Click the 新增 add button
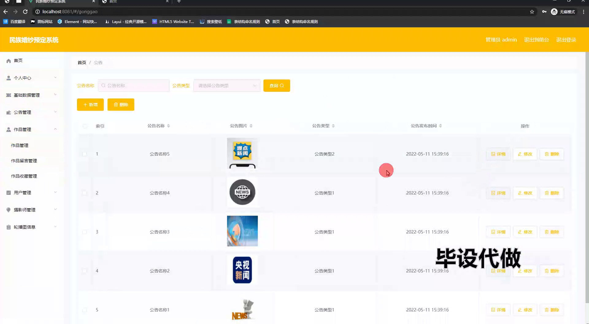The width and height of the screenshot is (589, 324). (x=90, y=105)
